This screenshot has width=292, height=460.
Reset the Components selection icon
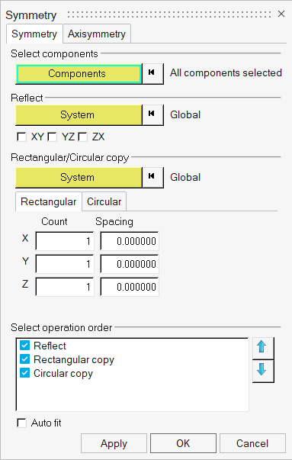(x=152, y=73)
